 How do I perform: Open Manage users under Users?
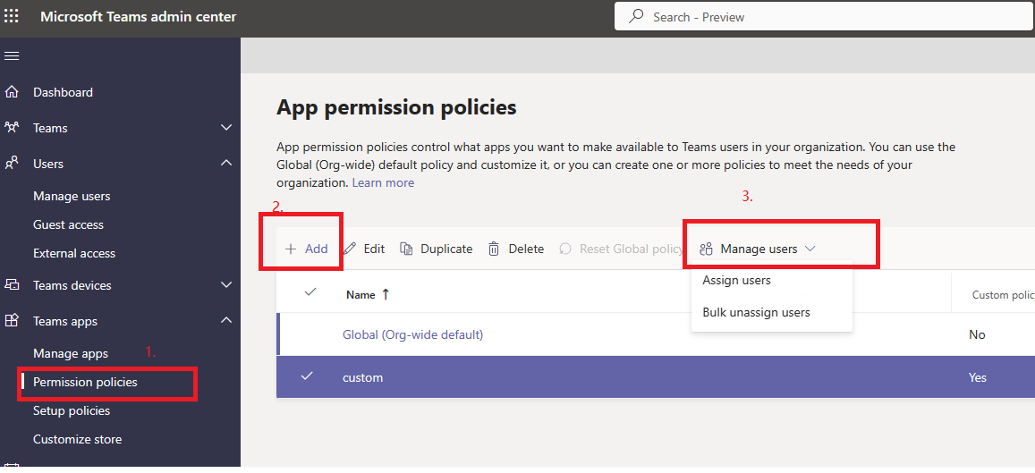72,196
